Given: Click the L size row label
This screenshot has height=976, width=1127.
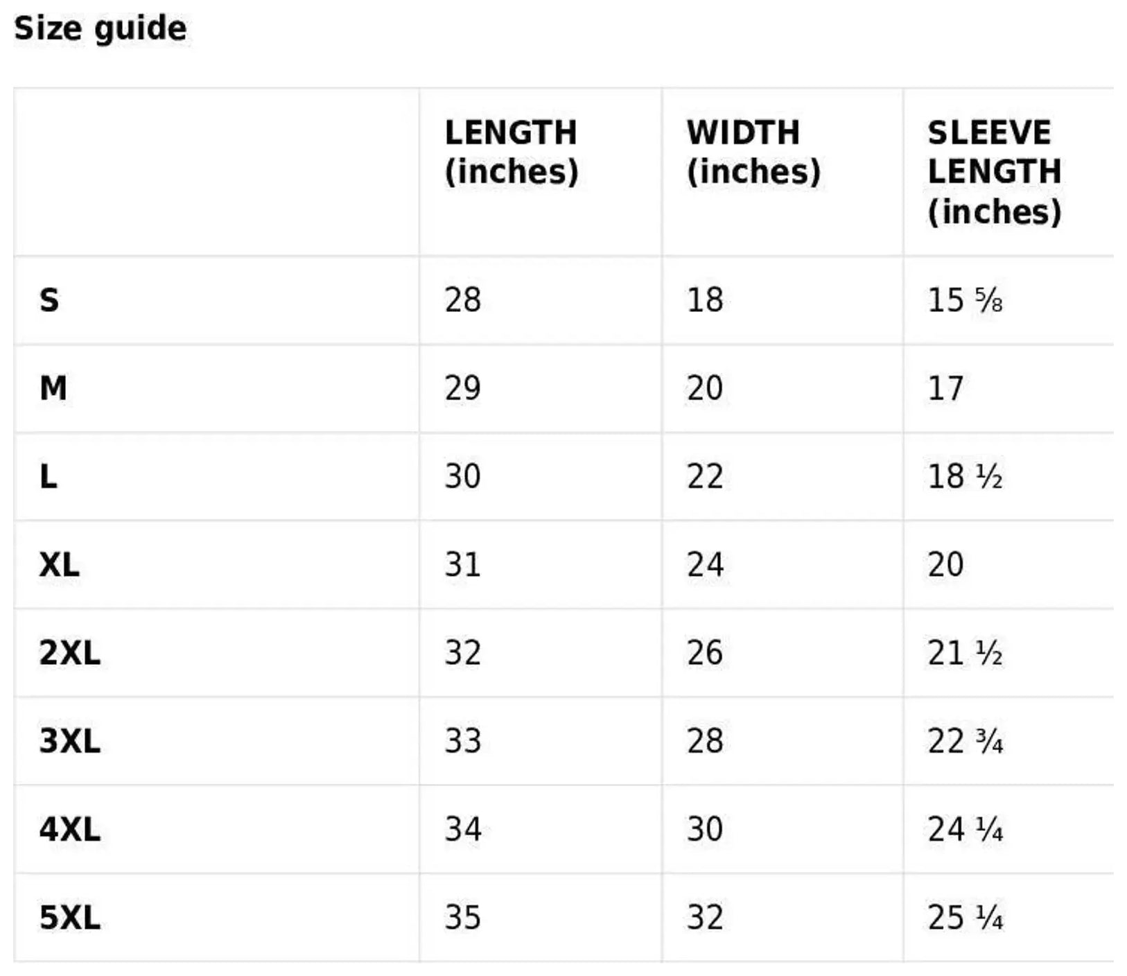Looking at the screenshot, I should pyautogui.click(x=49, y=477).
